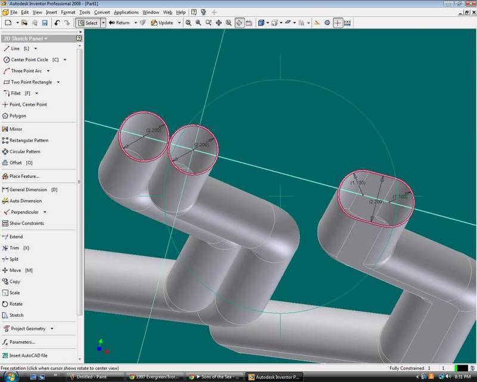Click the General Dimension tool
This screenshot has width=477, height=382.
click(29, 190)
